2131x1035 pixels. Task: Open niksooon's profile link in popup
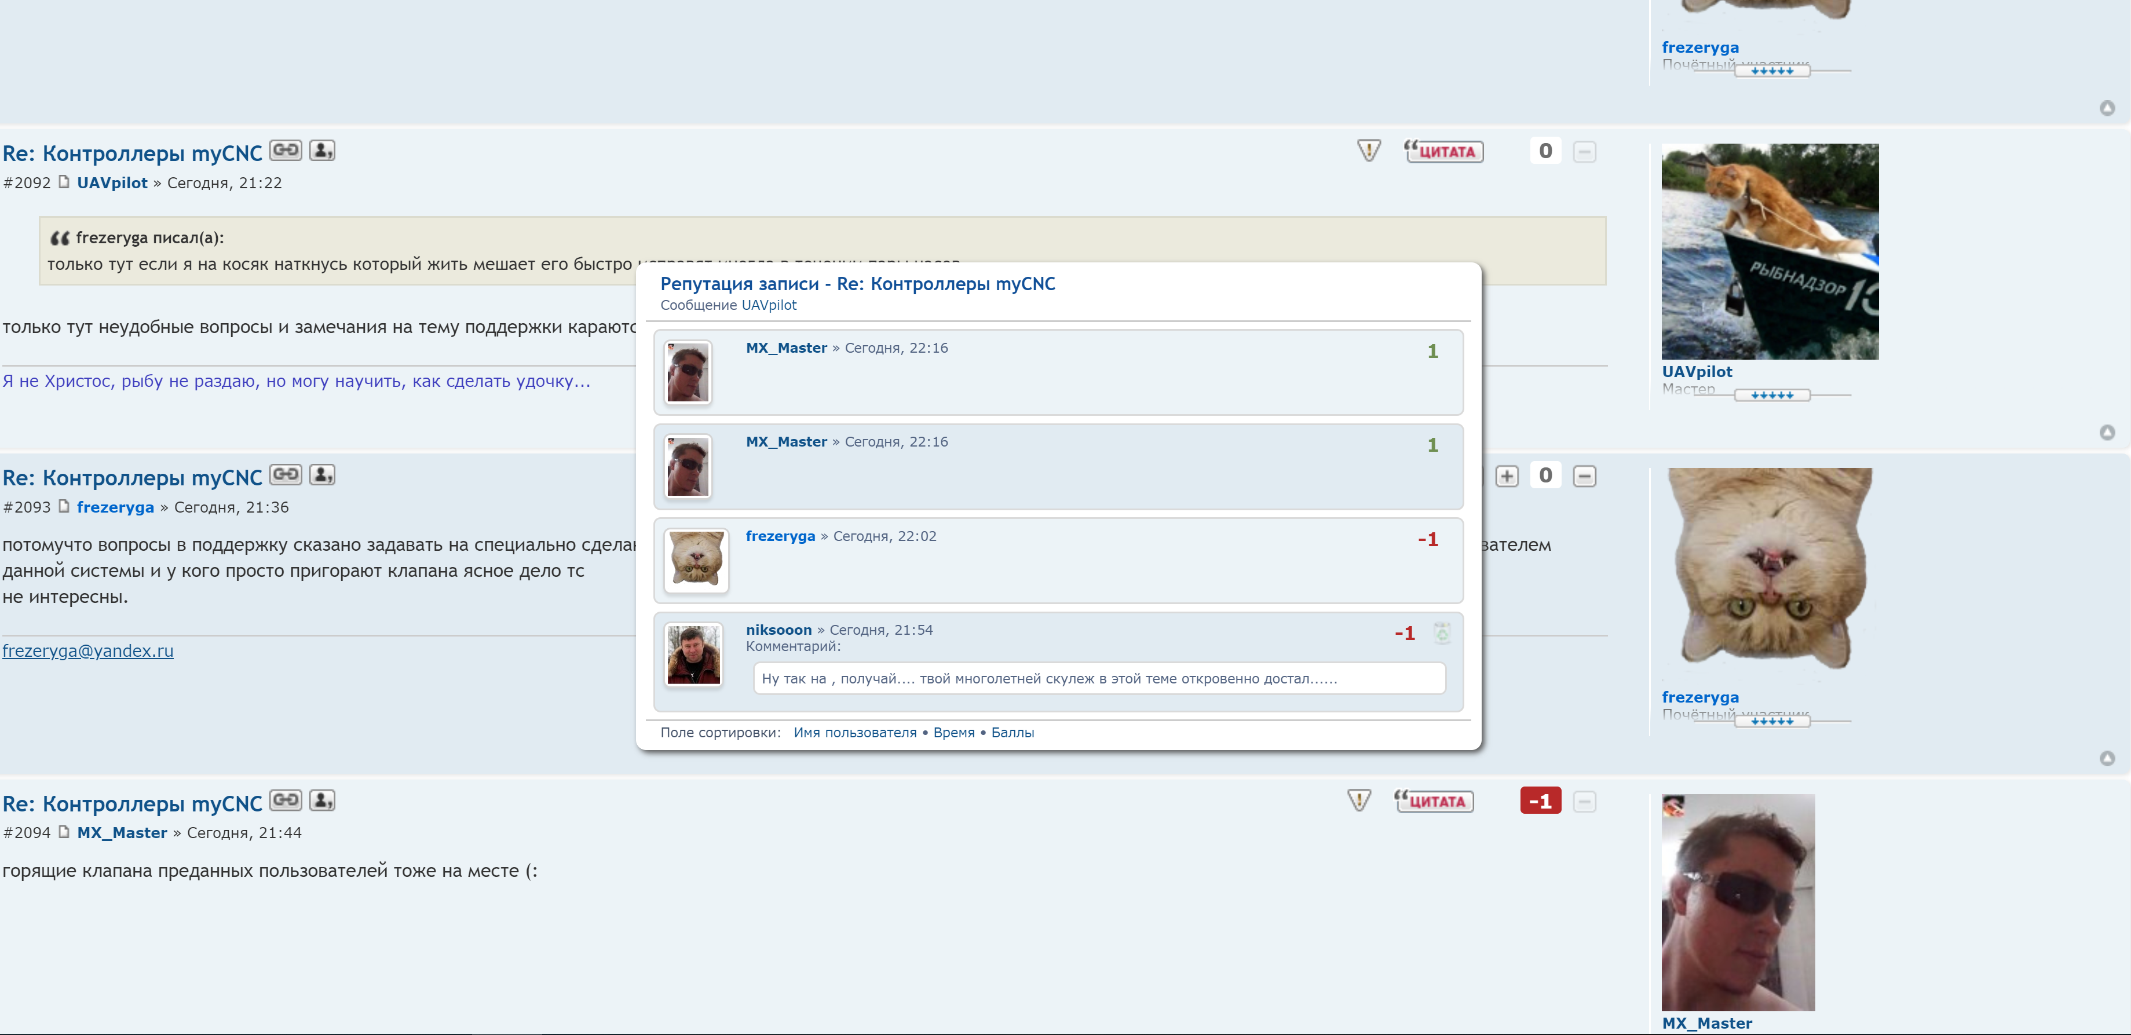[x=777, y=630]
